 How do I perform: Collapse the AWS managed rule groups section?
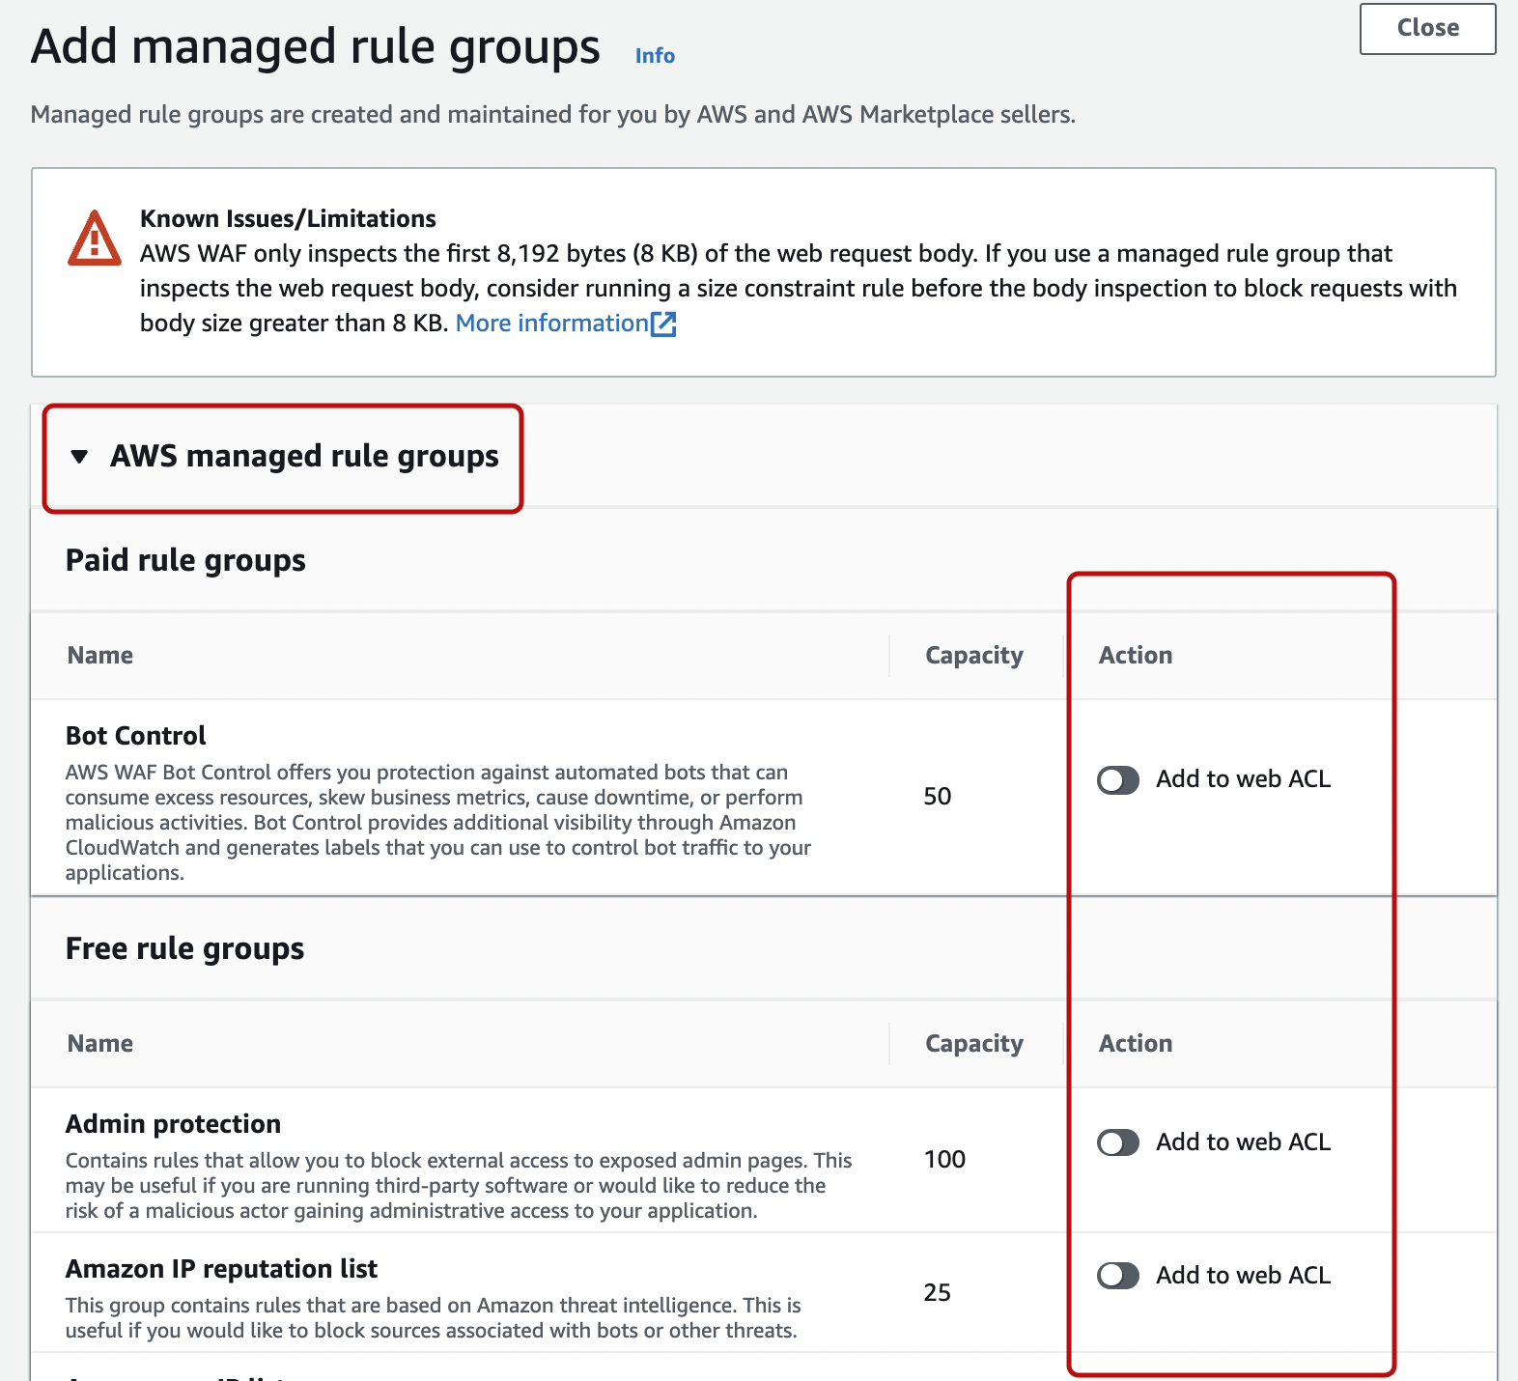pyautogui.click(x=79, y=456)
